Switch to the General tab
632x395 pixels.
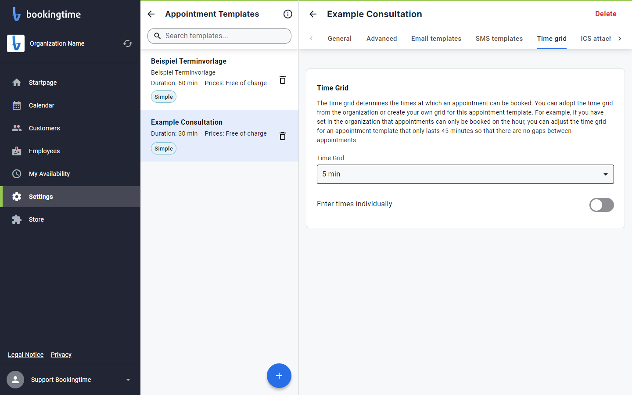click(x=340, y=39)
